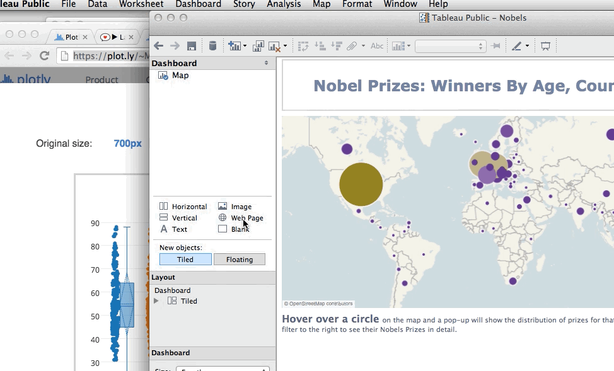Click the Product link on plotly page
614x371 pixels.
point(102,79)
